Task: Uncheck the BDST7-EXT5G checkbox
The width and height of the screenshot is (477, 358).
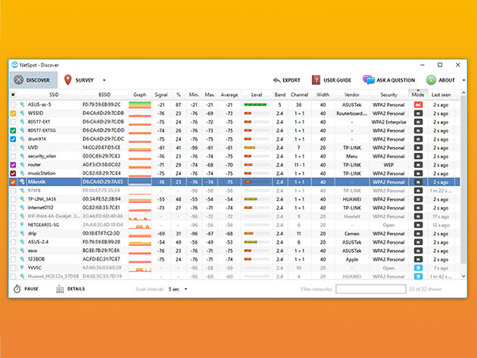Action: pos(13,130)
